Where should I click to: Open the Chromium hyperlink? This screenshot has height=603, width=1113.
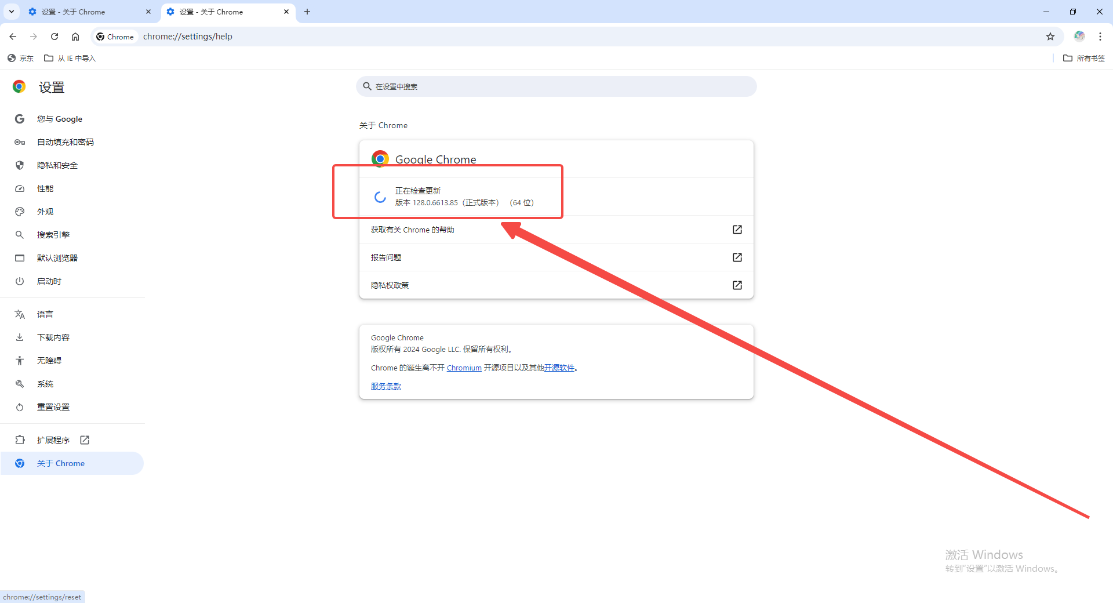[x=464, y=368]
